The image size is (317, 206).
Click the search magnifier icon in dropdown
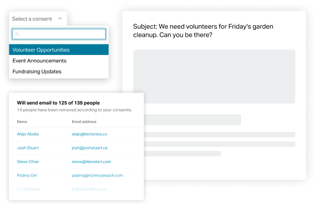17,34
